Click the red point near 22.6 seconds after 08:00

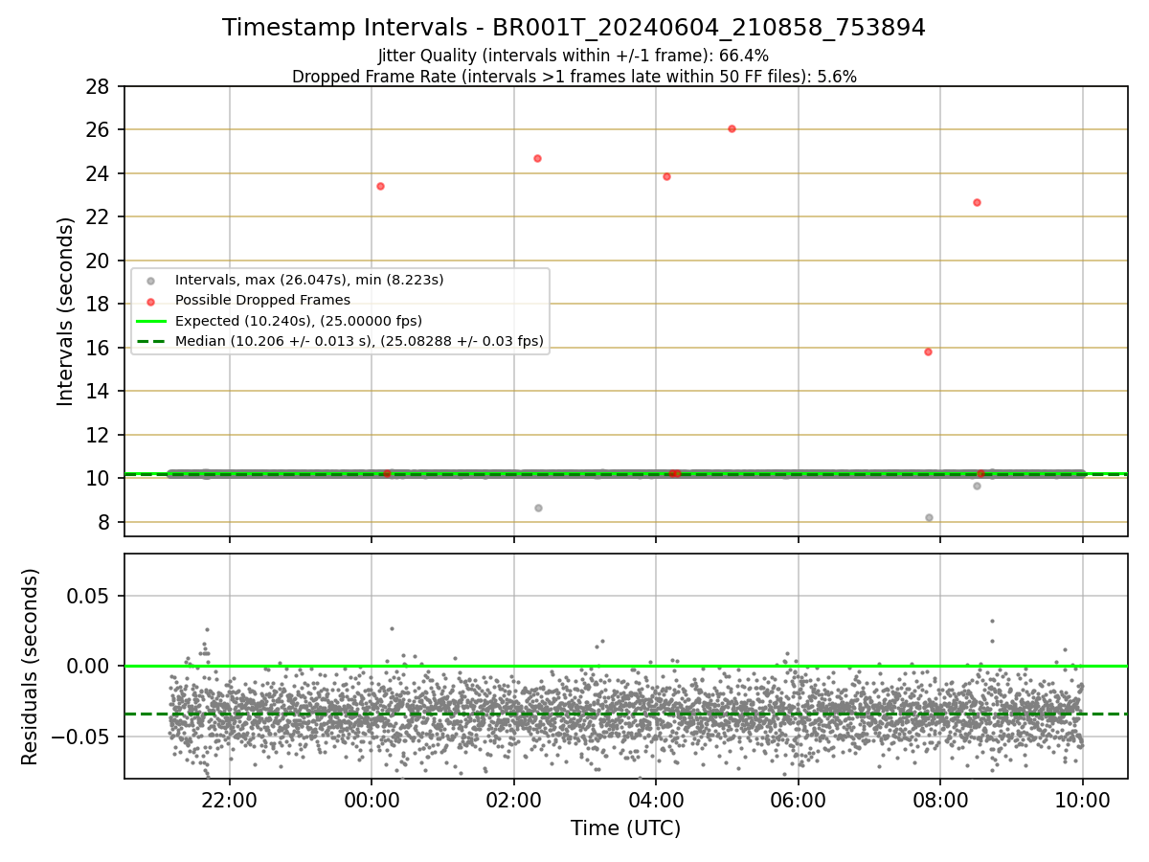point(977,202)
